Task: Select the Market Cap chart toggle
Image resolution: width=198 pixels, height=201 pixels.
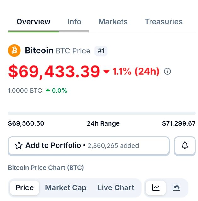Action: tap(65, 188)
